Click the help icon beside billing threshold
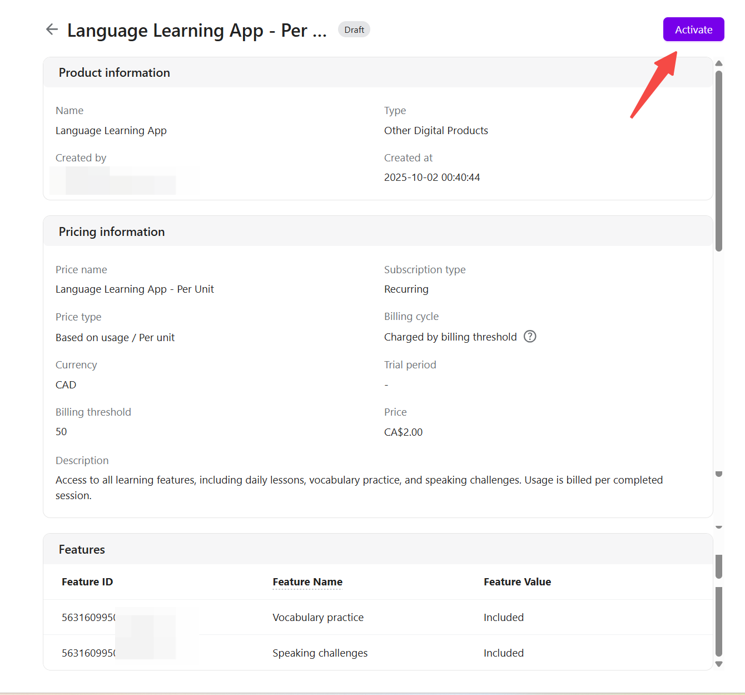 [530, 337]
